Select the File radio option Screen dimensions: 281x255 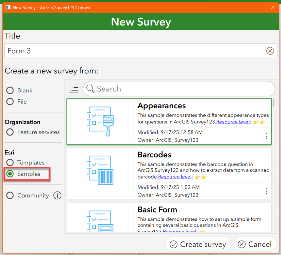pos(17,102)
